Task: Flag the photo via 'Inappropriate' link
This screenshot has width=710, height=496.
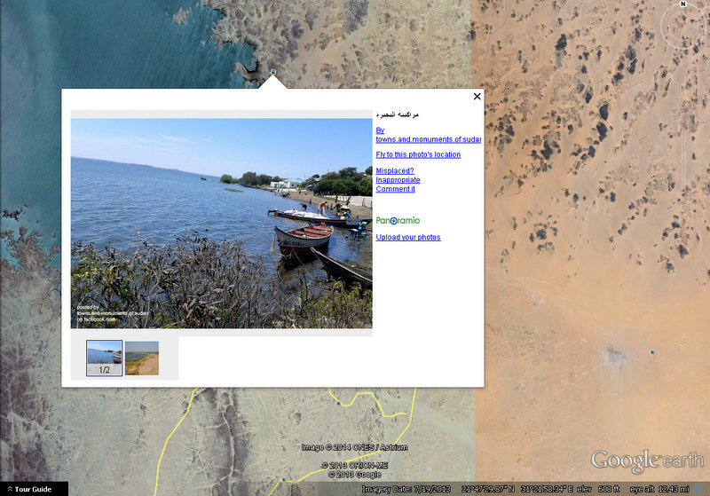Action: click(398, 180)
